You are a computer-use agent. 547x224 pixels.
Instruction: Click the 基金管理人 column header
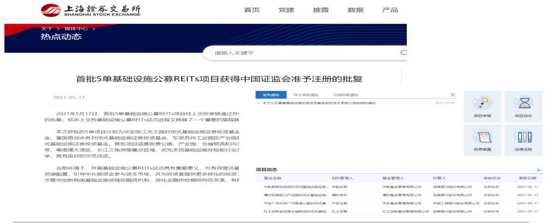tap(393, 178)
